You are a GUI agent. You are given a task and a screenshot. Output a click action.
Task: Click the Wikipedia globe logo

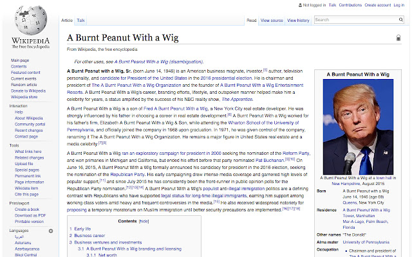[30, 20]
